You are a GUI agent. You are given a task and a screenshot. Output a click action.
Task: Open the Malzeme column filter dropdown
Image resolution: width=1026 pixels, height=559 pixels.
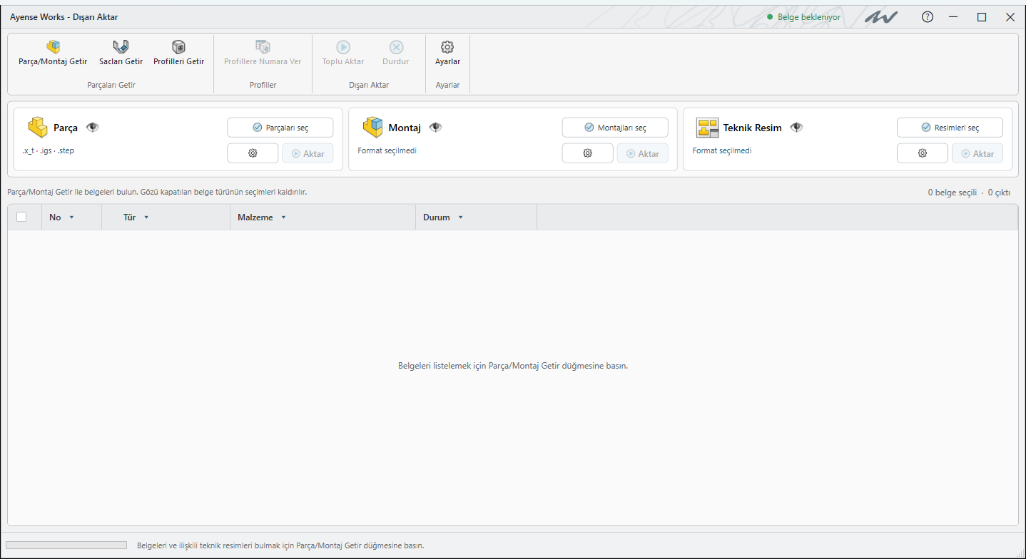[x=283, y=217]
